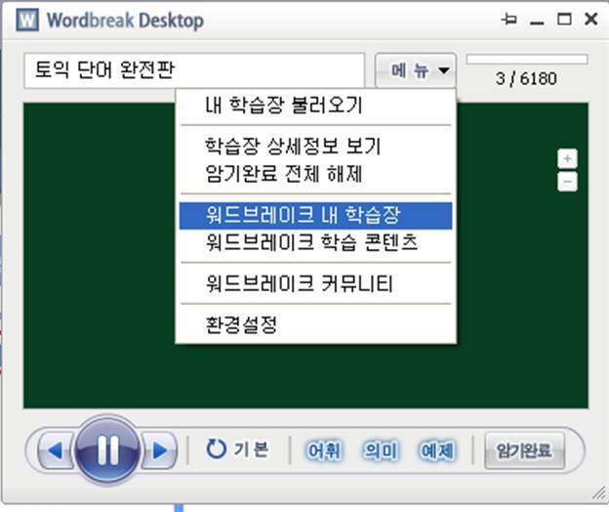Pause playback with the round pause button
The image size is (609, 512).
pos(107,450)
